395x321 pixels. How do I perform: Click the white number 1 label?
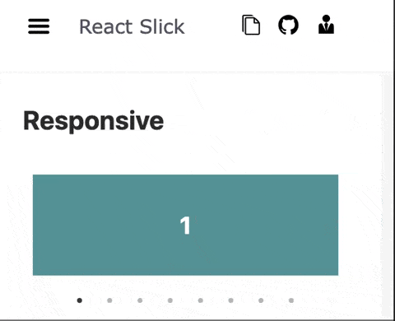pyautogui.click(x=185, y=226)
